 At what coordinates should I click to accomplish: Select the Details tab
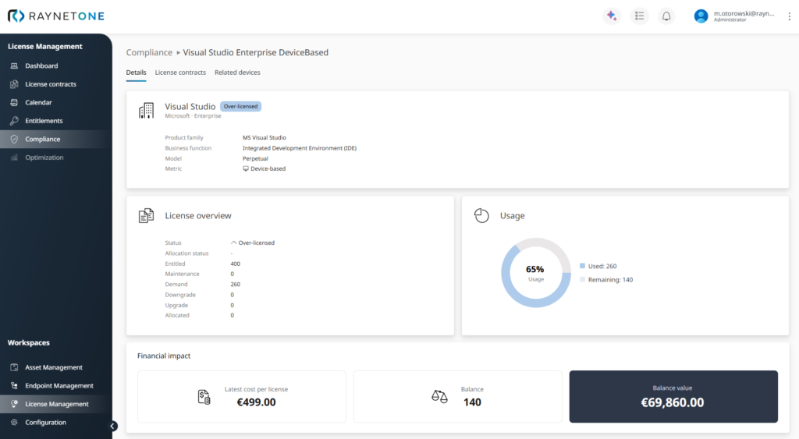(136, 73)
